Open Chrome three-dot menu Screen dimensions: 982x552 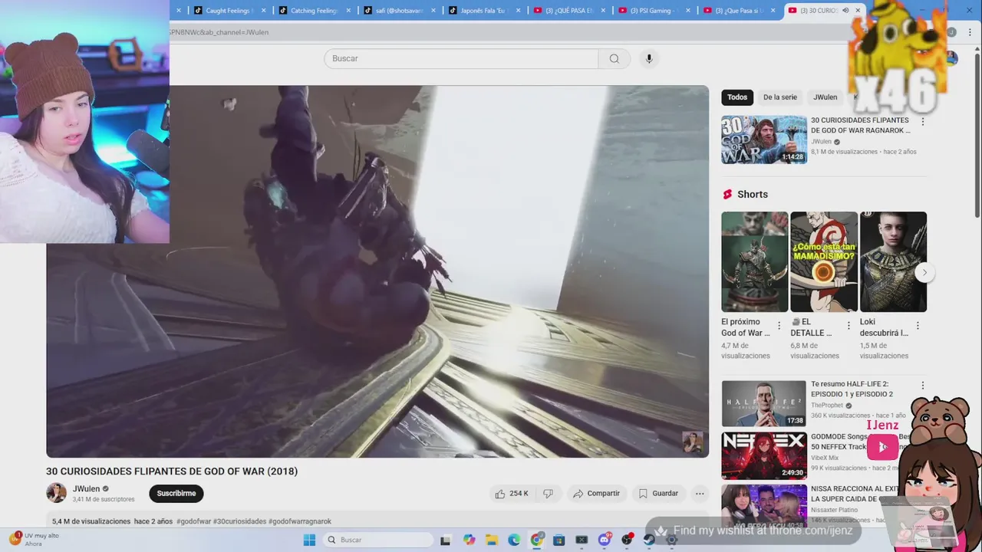tap(970, 32)
